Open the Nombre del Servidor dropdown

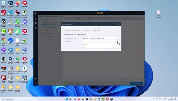click(x=100, y=38)
